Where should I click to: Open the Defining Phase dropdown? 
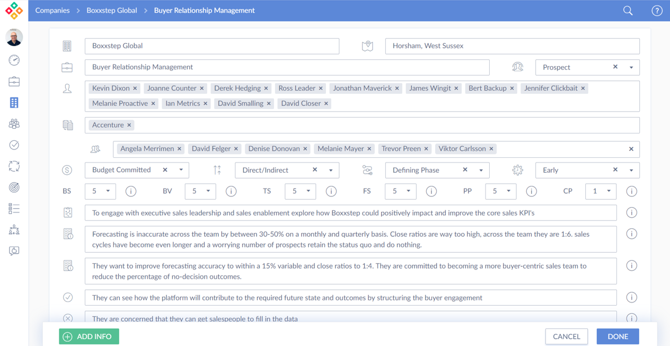481,170
